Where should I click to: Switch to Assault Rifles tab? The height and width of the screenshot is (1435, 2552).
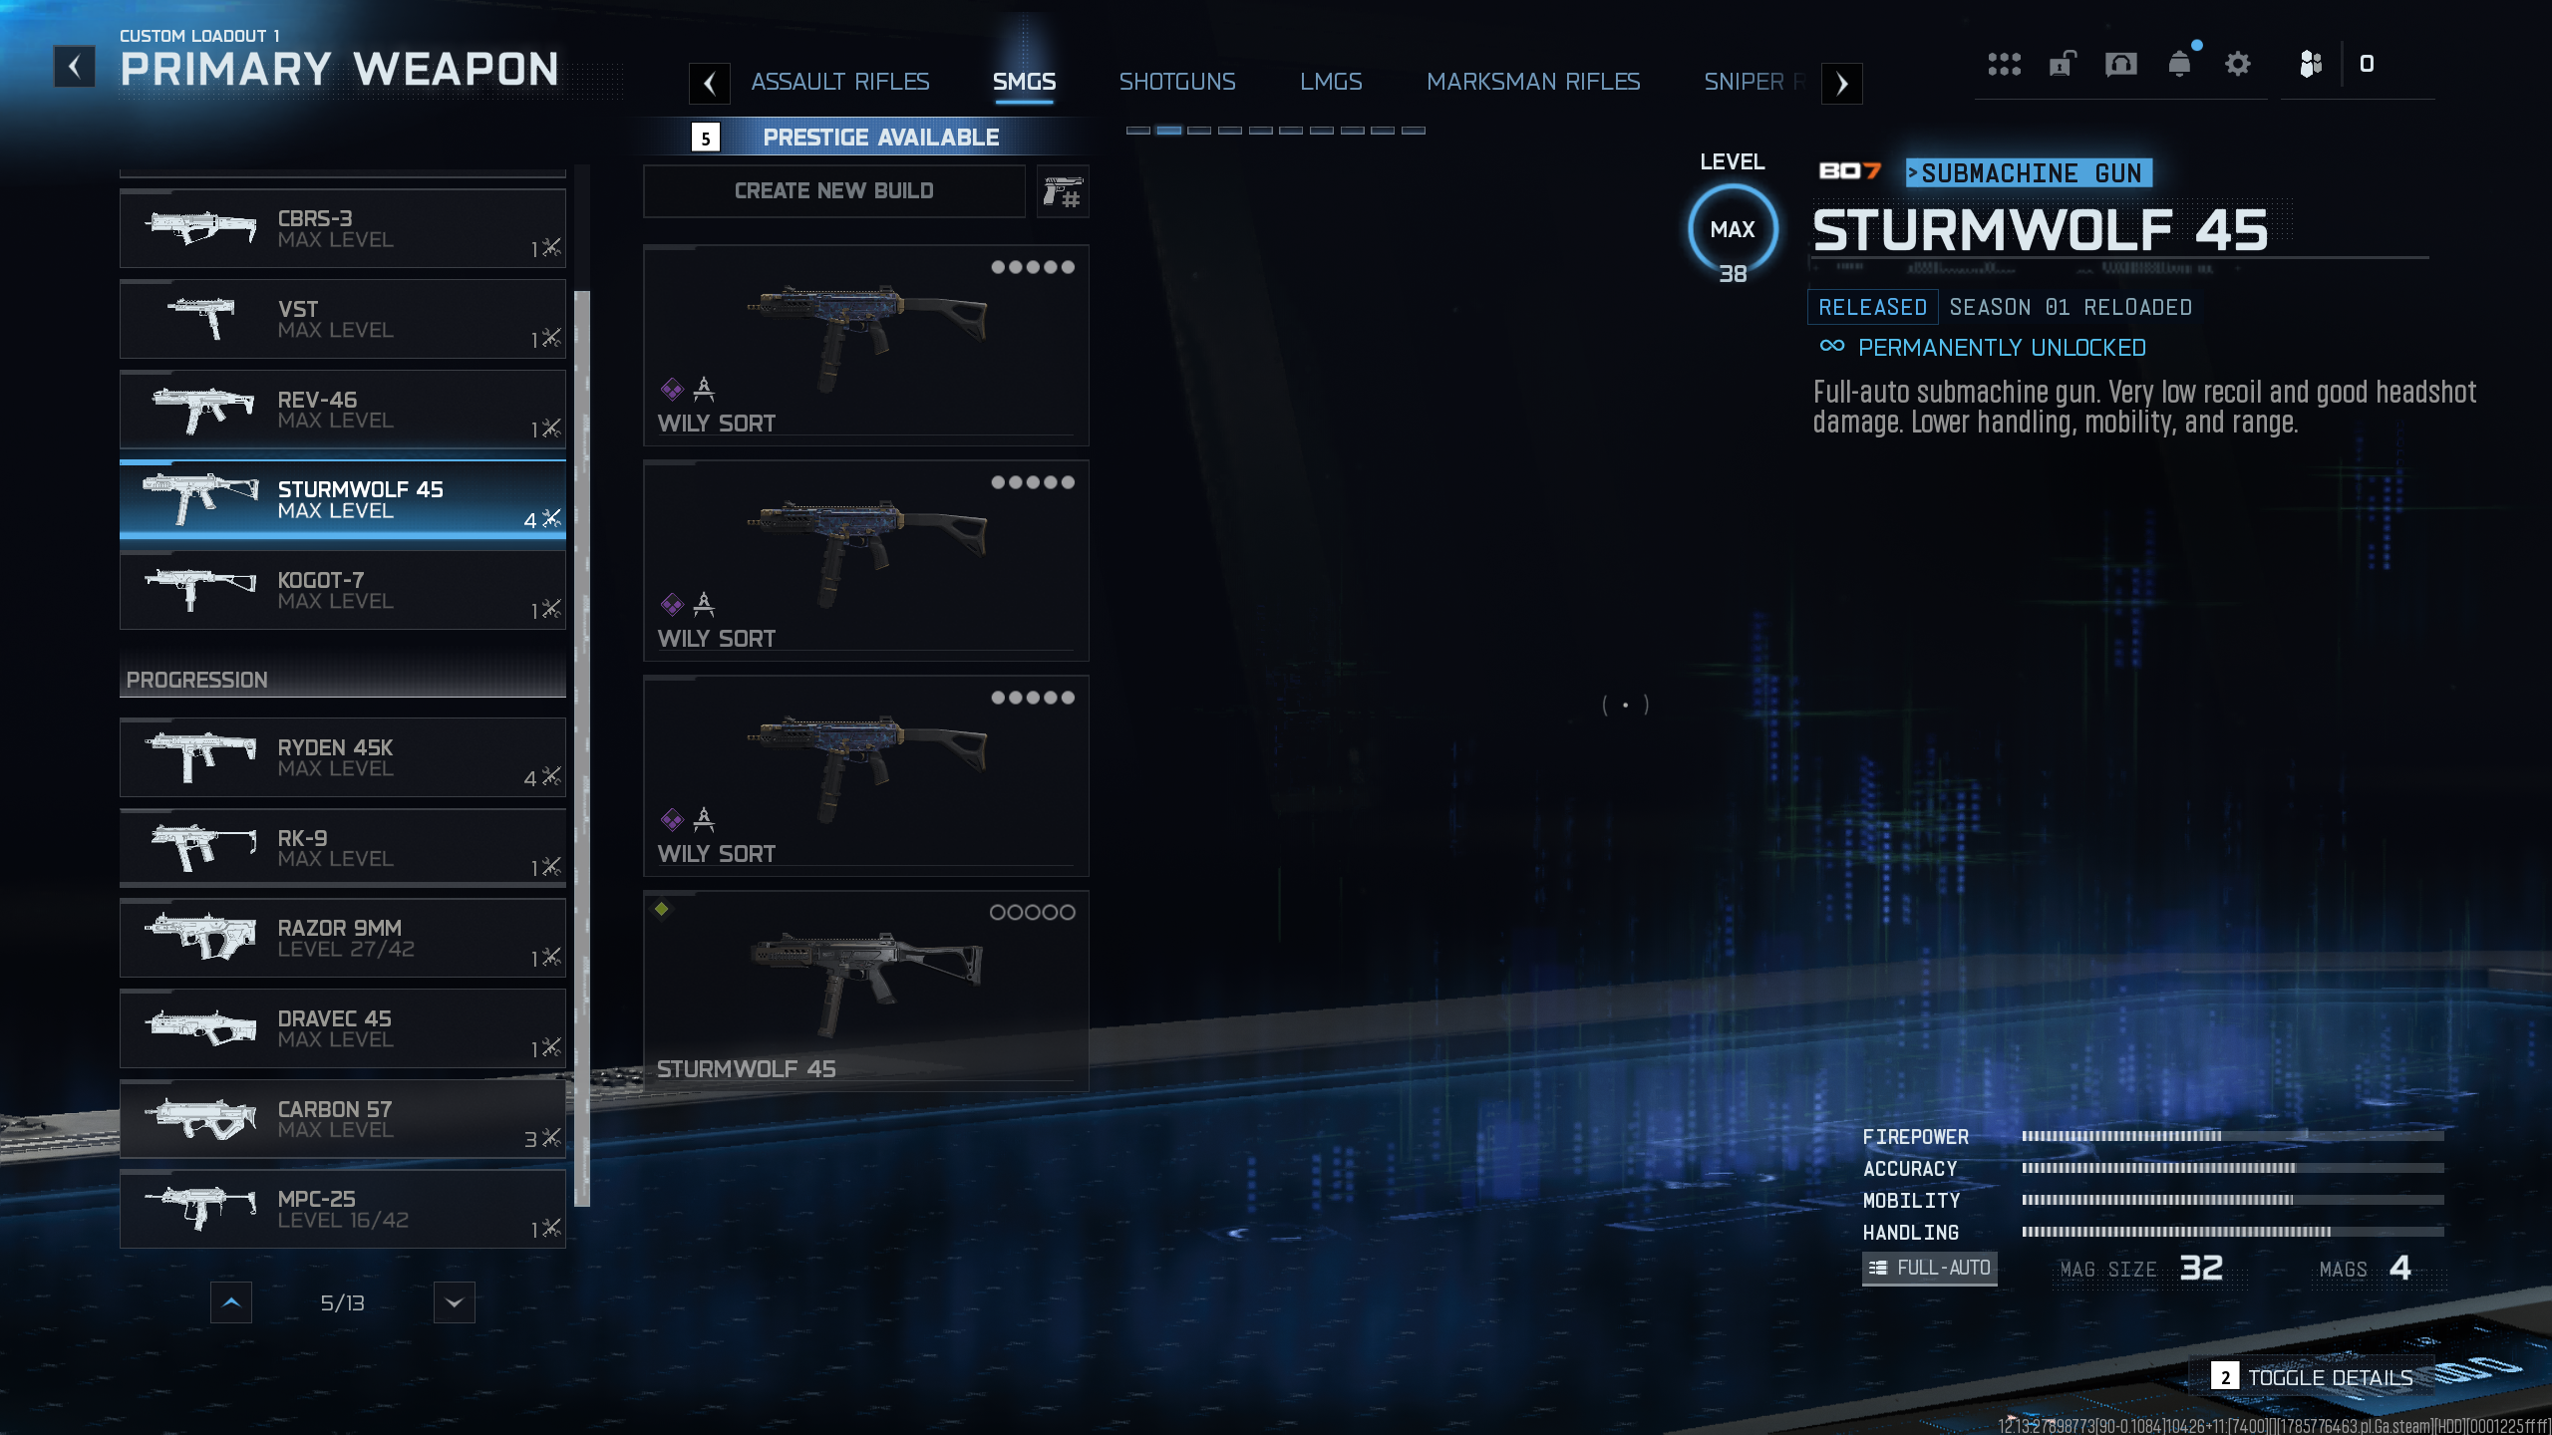[839, 82]
